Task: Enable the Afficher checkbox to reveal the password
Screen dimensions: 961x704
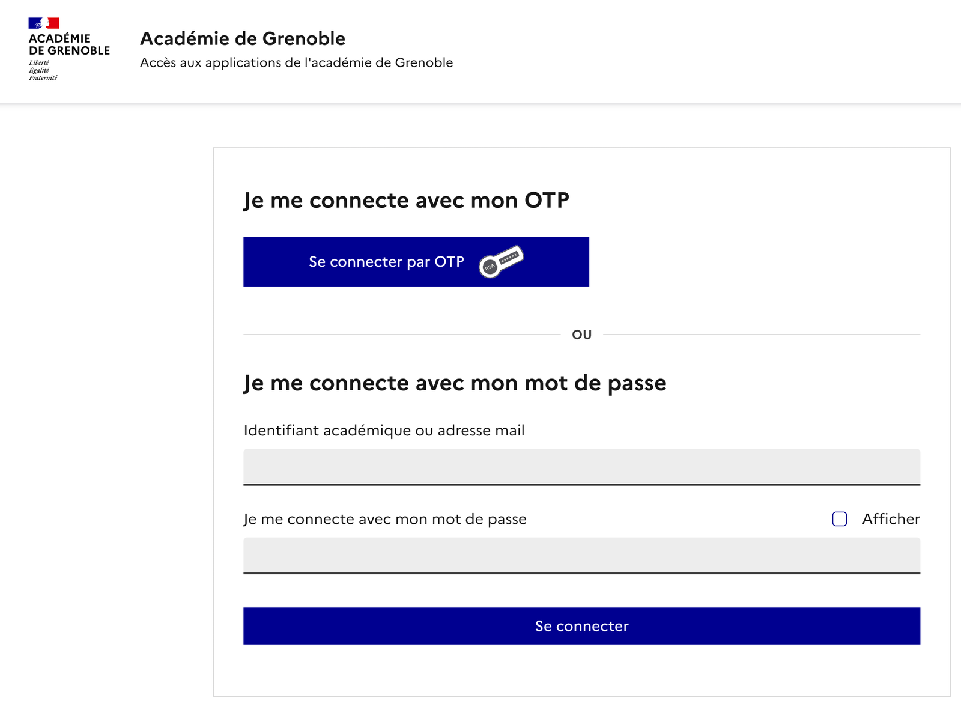Action: [840, 518]
